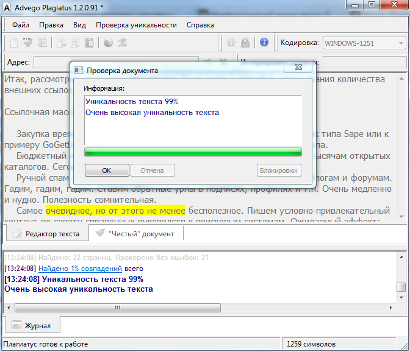Switch to the Редактор текста tab
The height and width of the screenshot is (352, 410).
[x=47, y=233]
